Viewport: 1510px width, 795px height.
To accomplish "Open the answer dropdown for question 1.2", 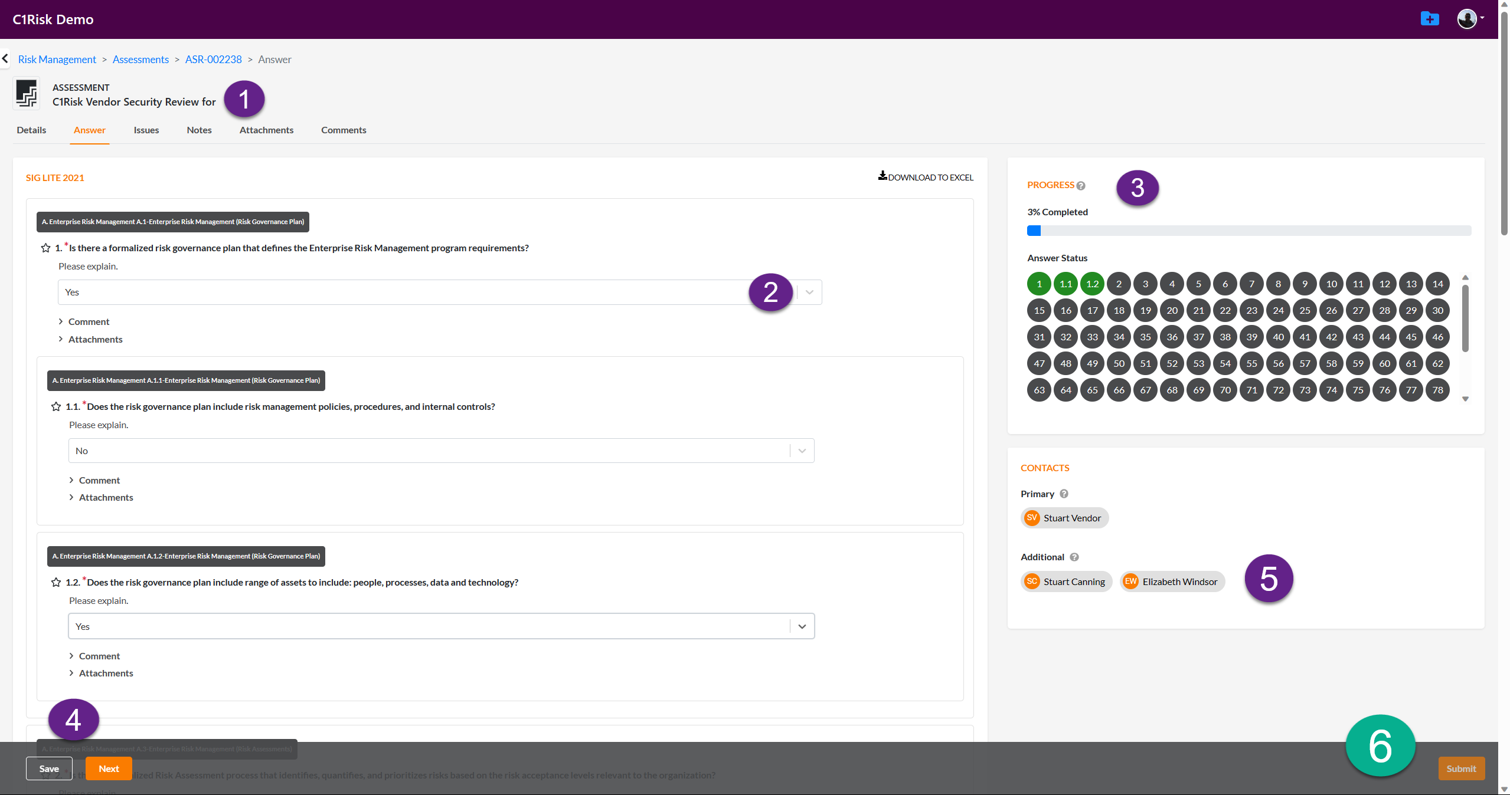I will tap(802, 626).
